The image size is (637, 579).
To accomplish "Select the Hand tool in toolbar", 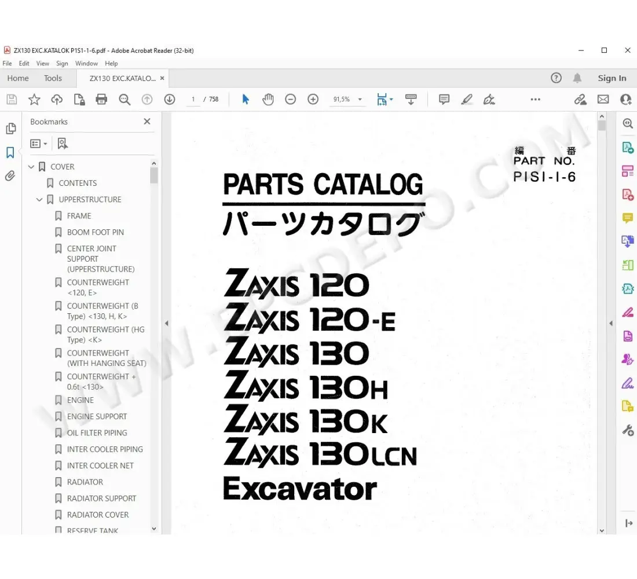I will pos(268,99).
